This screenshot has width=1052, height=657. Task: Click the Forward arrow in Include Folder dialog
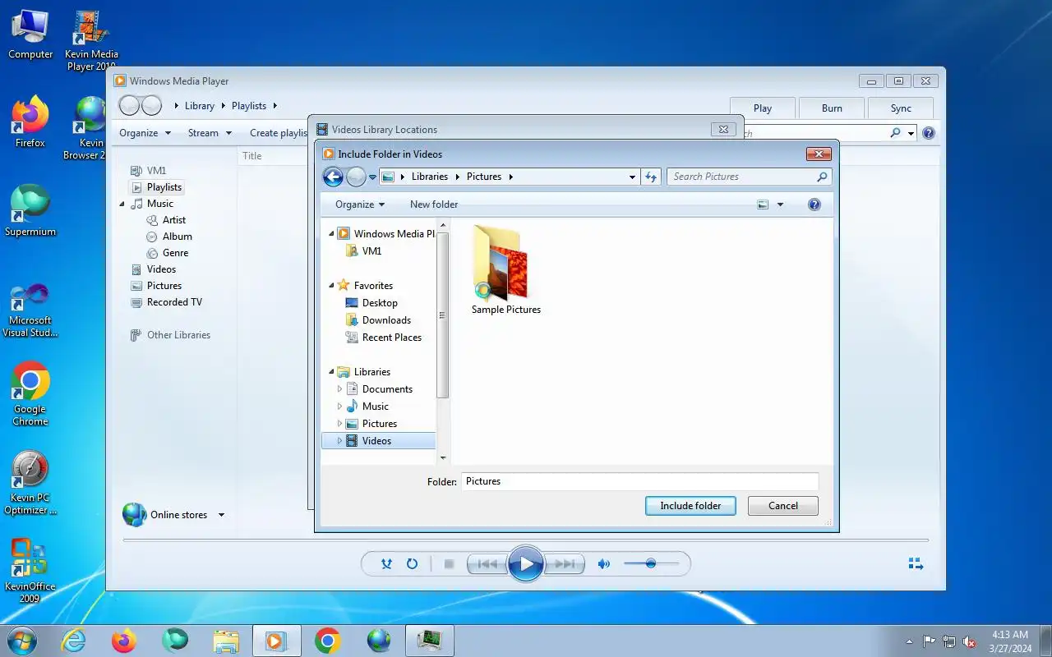[356, 177]
